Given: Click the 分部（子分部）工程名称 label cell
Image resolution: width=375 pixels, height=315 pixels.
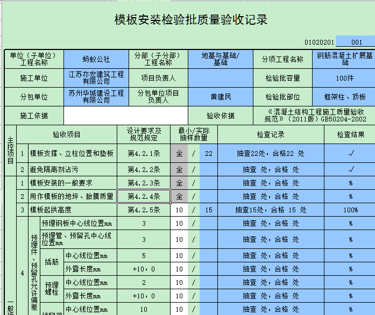Looking at the screenshot, I should [158, 59].
